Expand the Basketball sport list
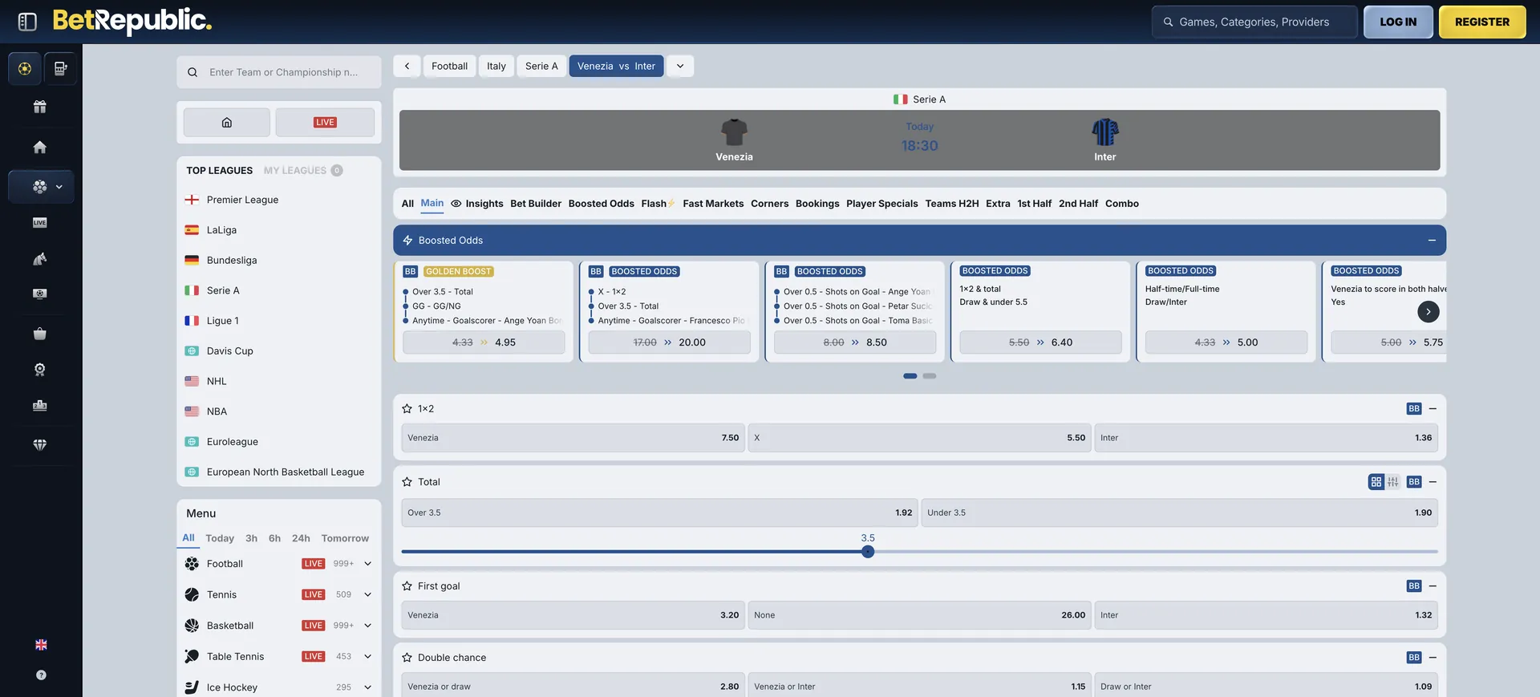The width and height of the screenshot is (1540, 697). click(x=368, y=626)
